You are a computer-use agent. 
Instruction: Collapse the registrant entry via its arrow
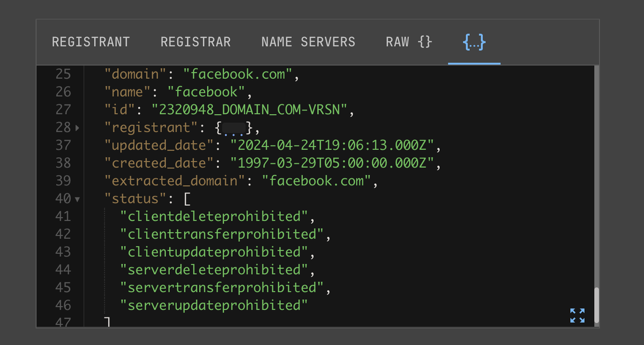[x=77, y=128]
